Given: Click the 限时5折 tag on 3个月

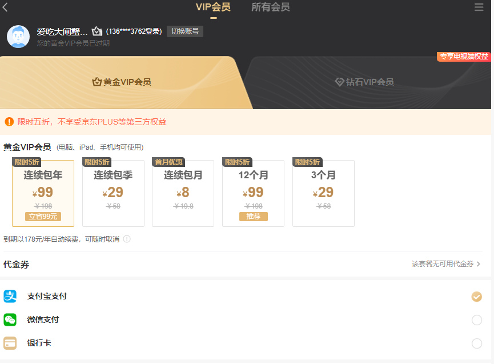Looking at the screenshot, I should [x=307, y=162].
